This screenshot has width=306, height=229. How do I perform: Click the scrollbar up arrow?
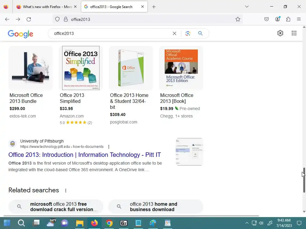(x=304, y=27)
